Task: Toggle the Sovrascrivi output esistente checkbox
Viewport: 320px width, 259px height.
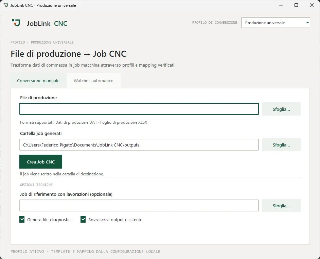Action: (x=83, y=220)
